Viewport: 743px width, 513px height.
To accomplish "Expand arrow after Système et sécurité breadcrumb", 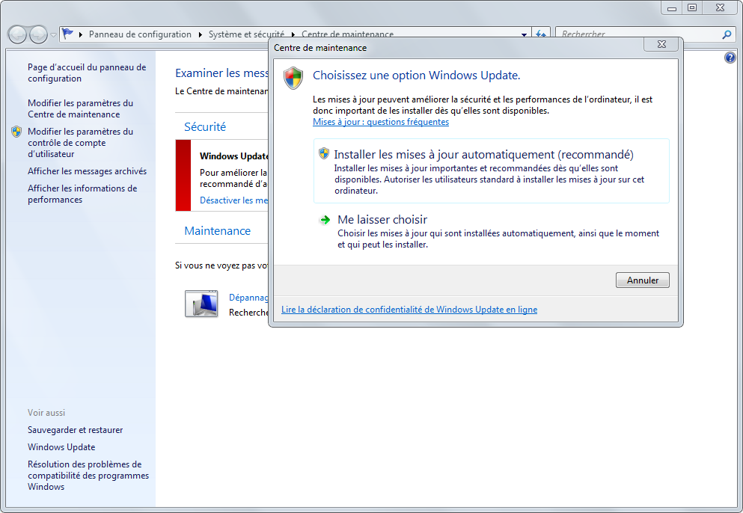I will click(x=293, y=34).
